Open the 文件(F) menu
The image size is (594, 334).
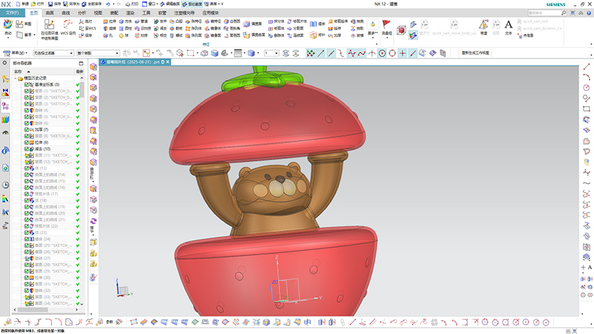click(12, 13)
